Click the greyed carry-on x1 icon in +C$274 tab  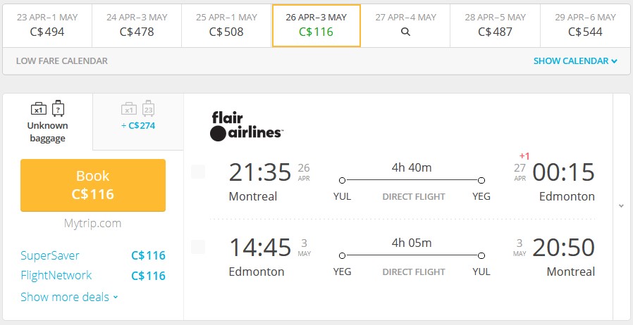pos(129,109)
